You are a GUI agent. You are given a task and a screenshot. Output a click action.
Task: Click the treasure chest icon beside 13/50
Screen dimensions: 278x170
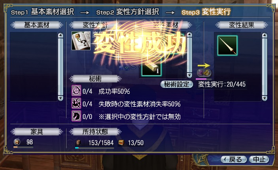pyautogui.click(x=121, y=143)
